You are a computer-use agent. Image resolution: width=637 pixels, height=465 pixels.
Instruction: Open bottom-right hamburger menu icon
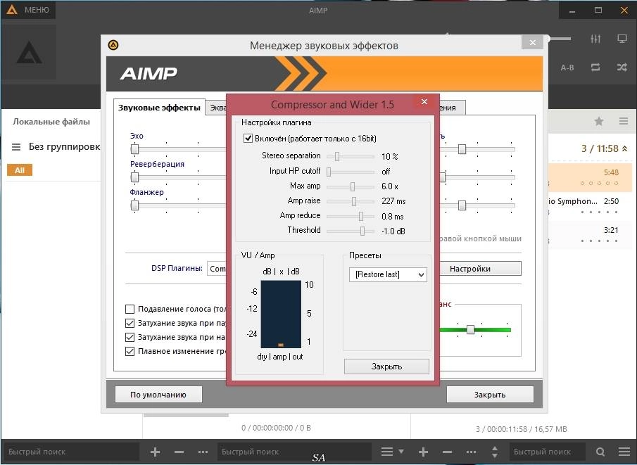click(624, 452)
